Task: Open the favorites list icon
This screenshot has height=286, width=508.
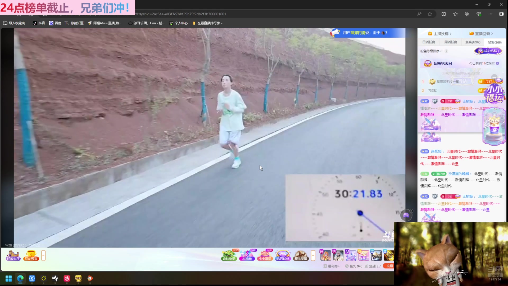Action: click(455, 14)
